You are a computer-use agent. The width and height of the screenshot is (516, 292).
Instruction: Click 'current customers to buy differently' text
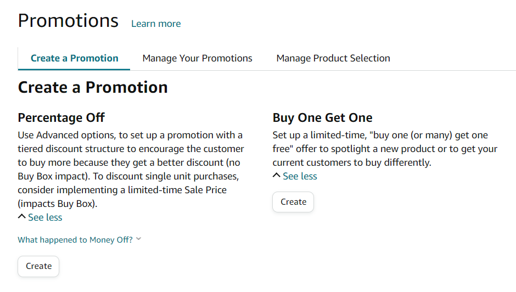pos(351,162)
